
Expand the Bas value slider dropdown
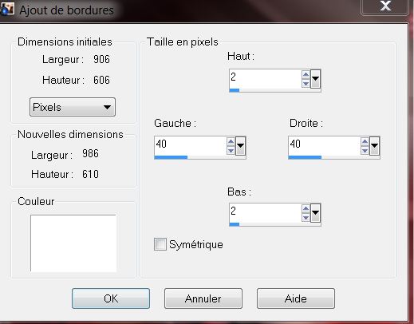coord(315,213)
